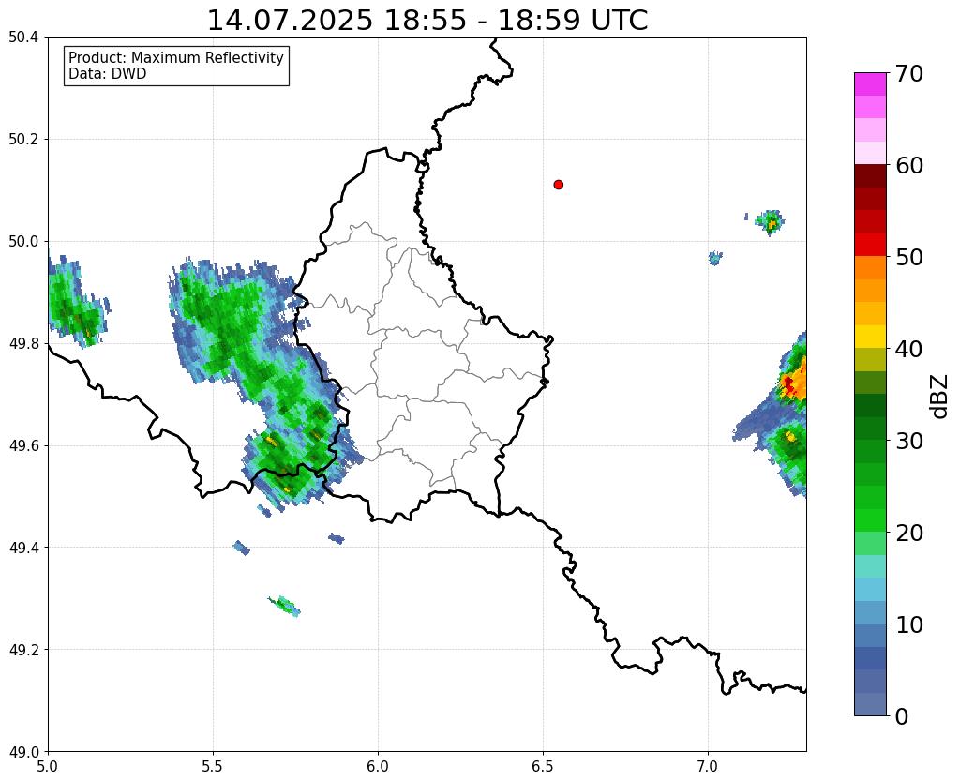This screenshot has width=959, height=782.
Task: Click the longitude axis label 5.5
Action: 213,766
